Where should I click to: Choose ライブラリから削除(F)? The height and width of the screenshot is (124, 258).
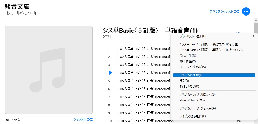click(214, 116)
